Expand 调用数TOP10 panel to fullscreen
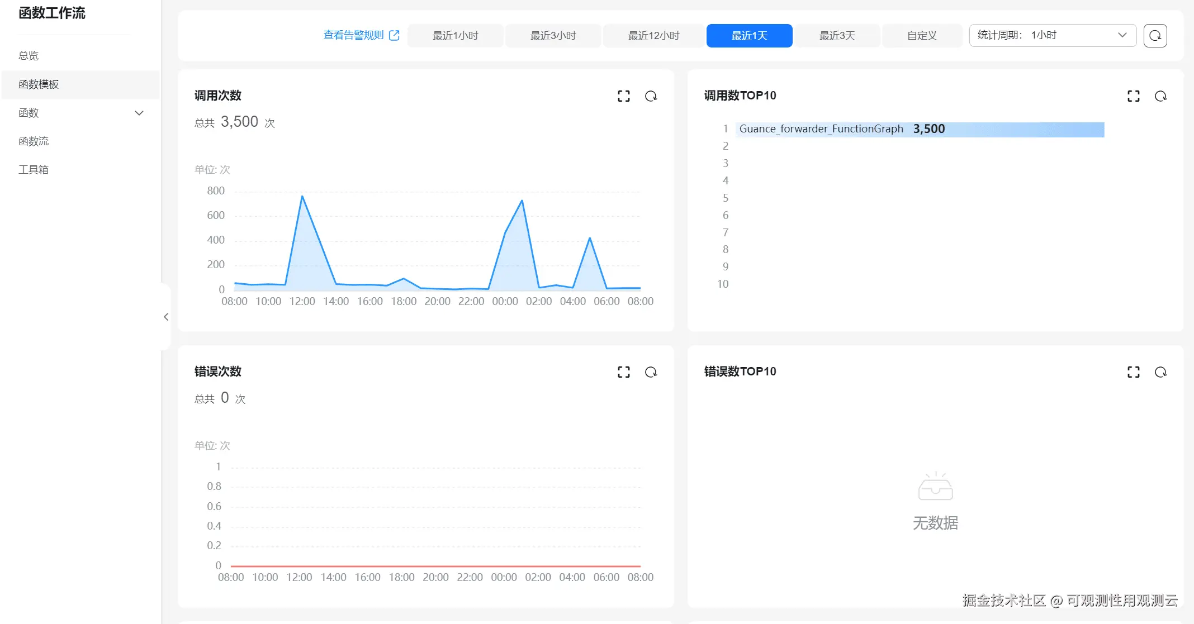 [x=1133, y=96]
